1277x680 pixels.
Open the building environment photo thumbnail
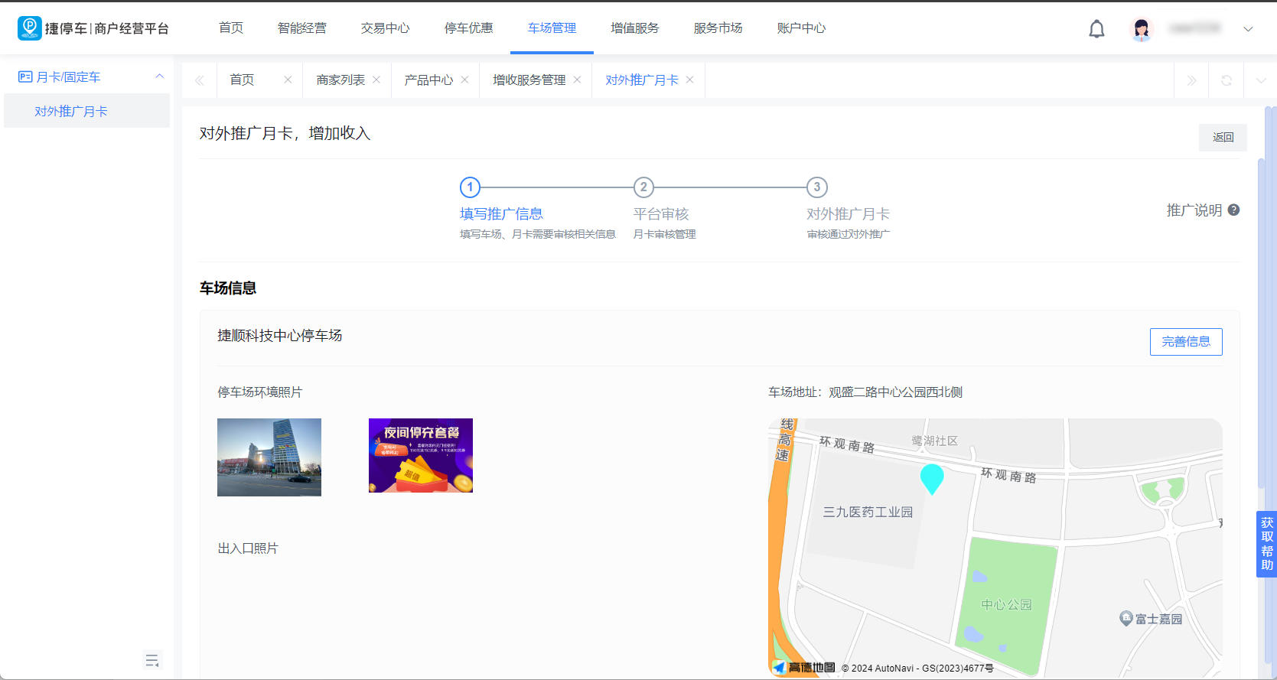[269, 457]
